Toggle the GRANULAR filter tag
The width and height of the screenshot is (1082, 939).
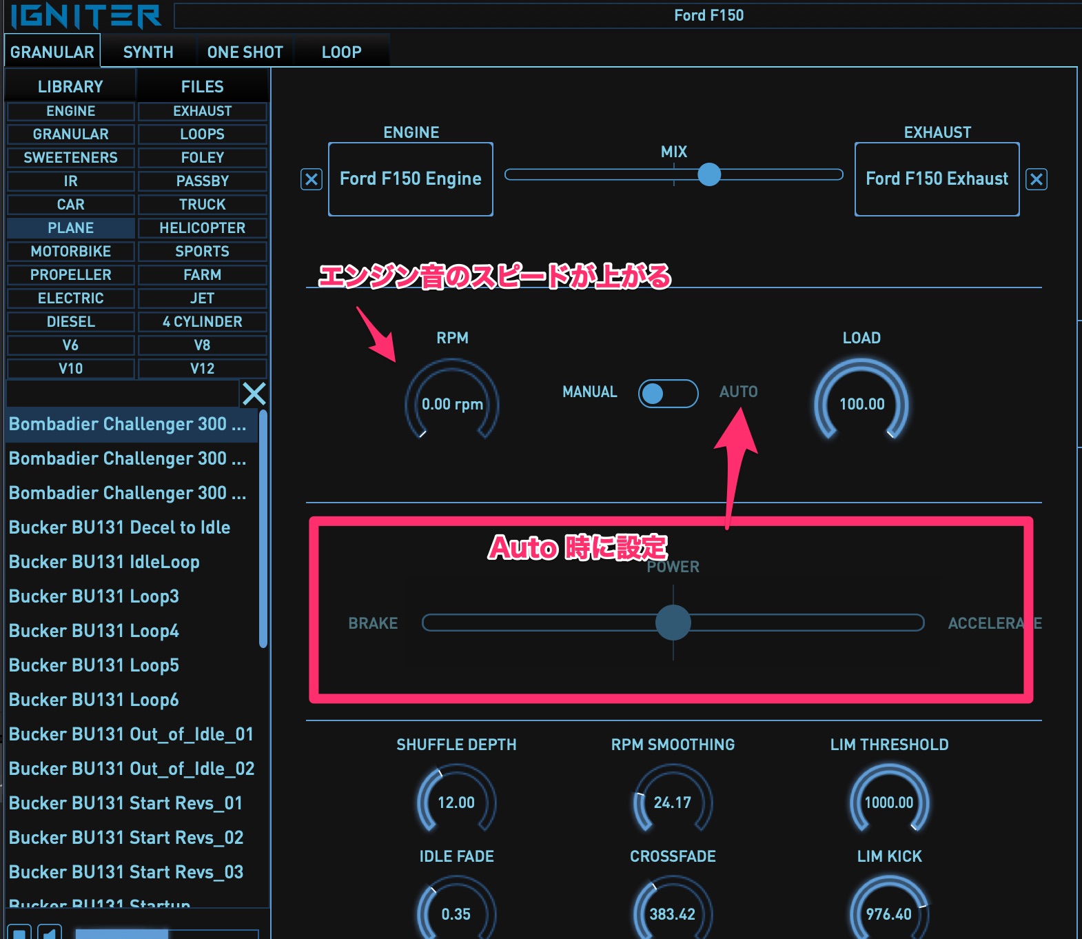[x=71, y=134]
